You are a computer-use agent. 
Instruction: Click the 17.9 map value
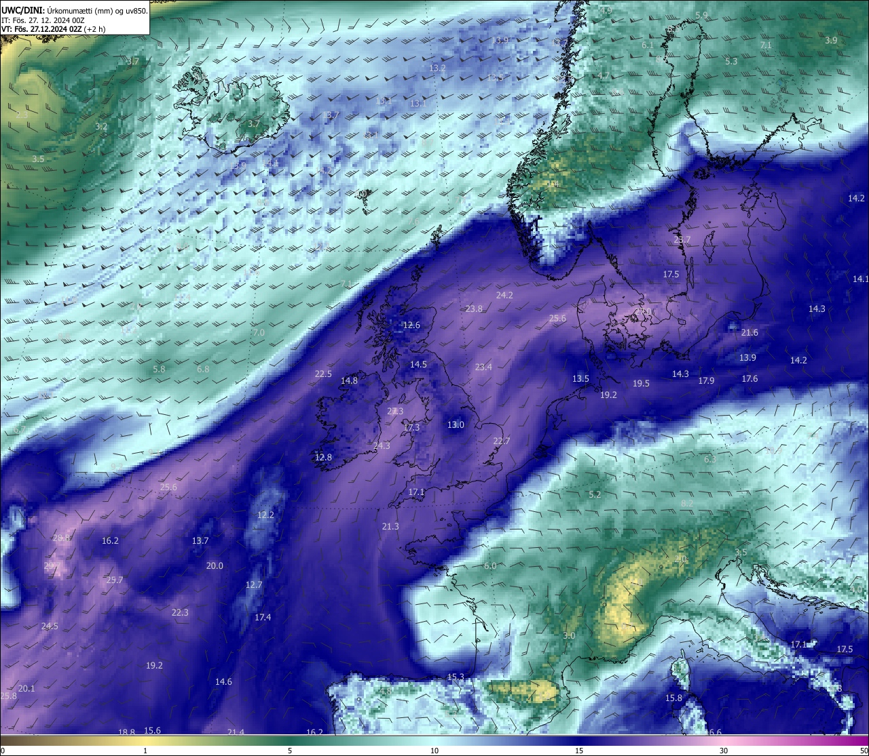706,381
